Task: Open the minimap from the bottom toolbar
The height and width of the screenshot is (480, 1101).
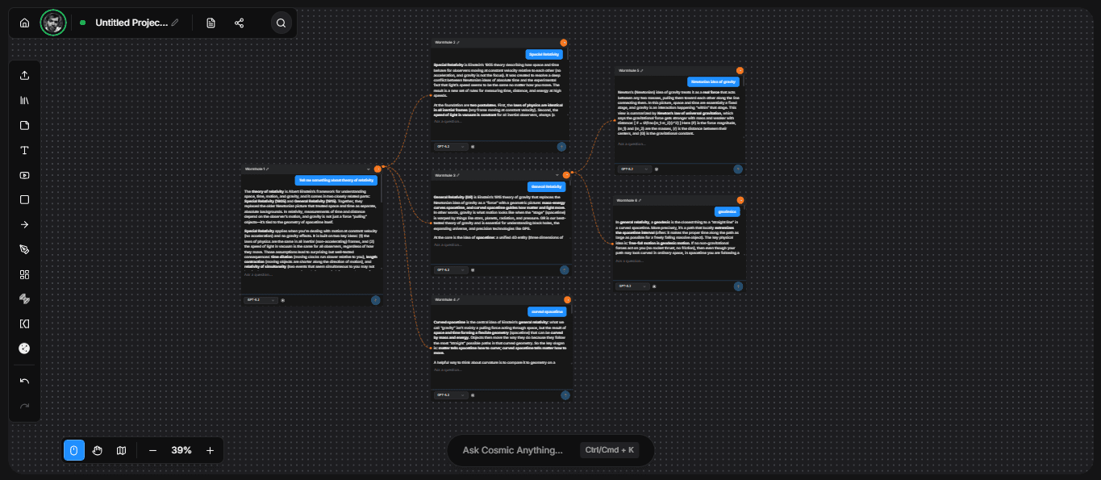Action: pyautogui.click(x=121, y=450)
